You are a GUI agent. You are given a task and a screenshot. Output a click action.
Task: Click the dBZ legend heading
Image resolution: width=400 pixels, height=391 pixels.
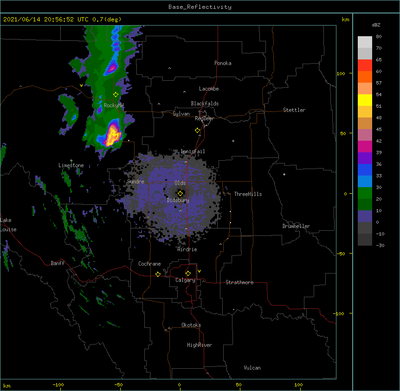[x=376, y=25]
